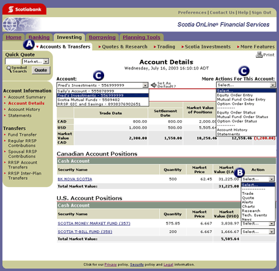Open Scotia Investments submenu
The width and height of the screenshot is (279, 271).
click(x=208, y=47)
